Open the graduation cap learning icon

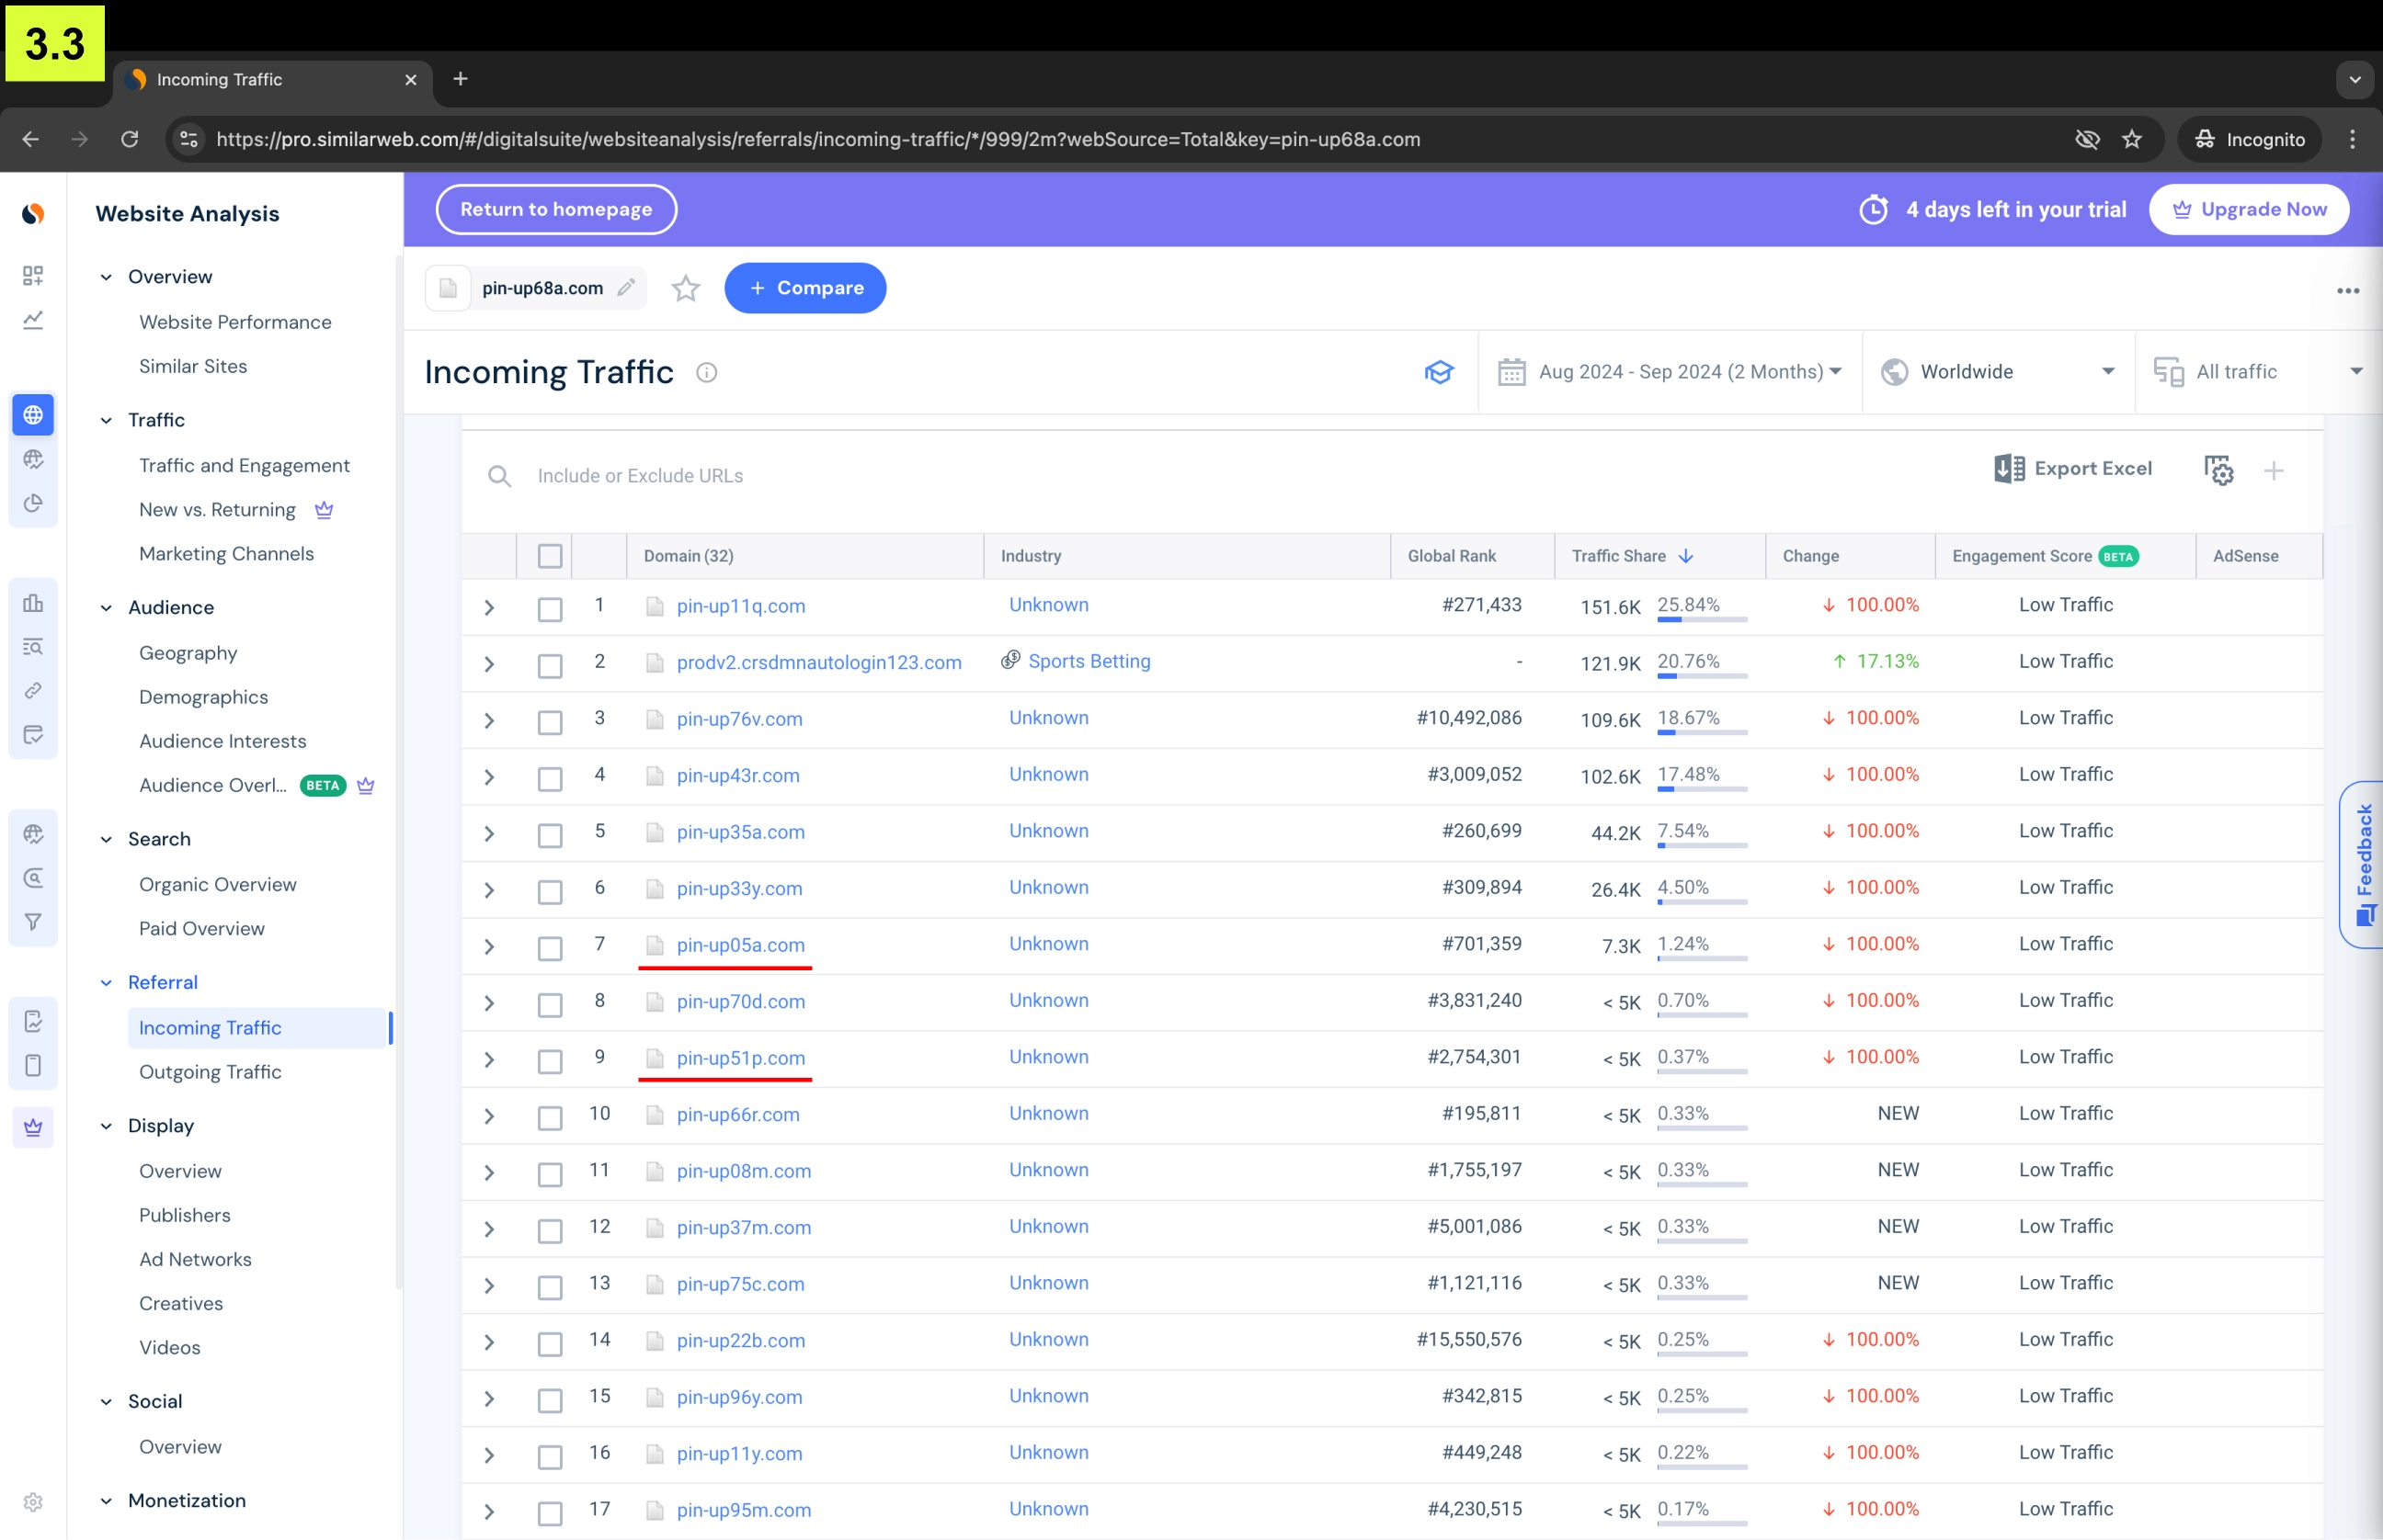pos(1439,372)
